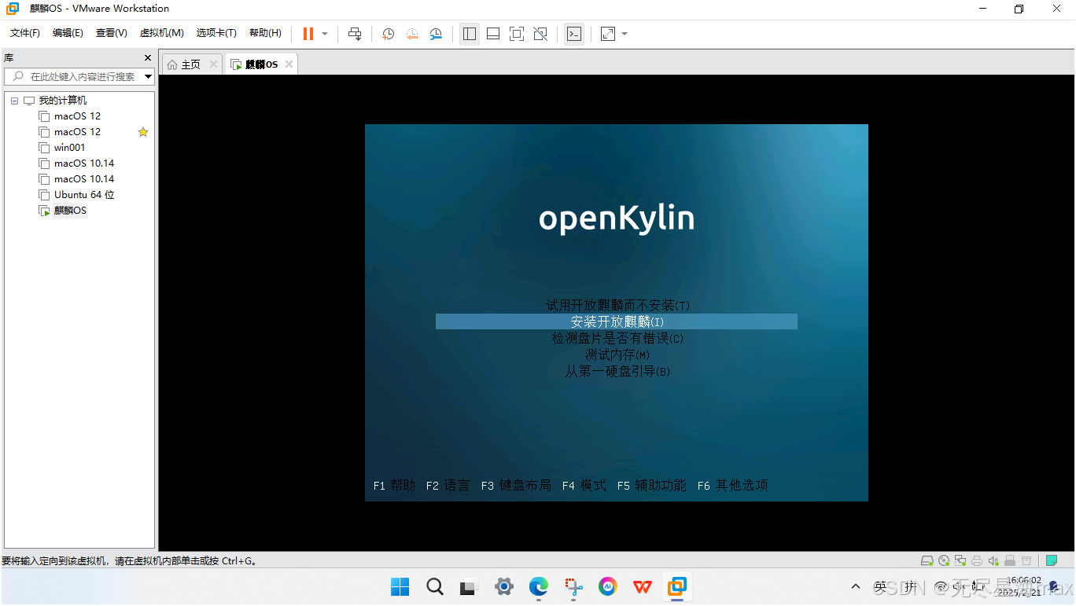This screenshot has height=606, width=1076.
Task: Choose 试用开放麒麟而不安装(T) boot option
Action: 617,305
